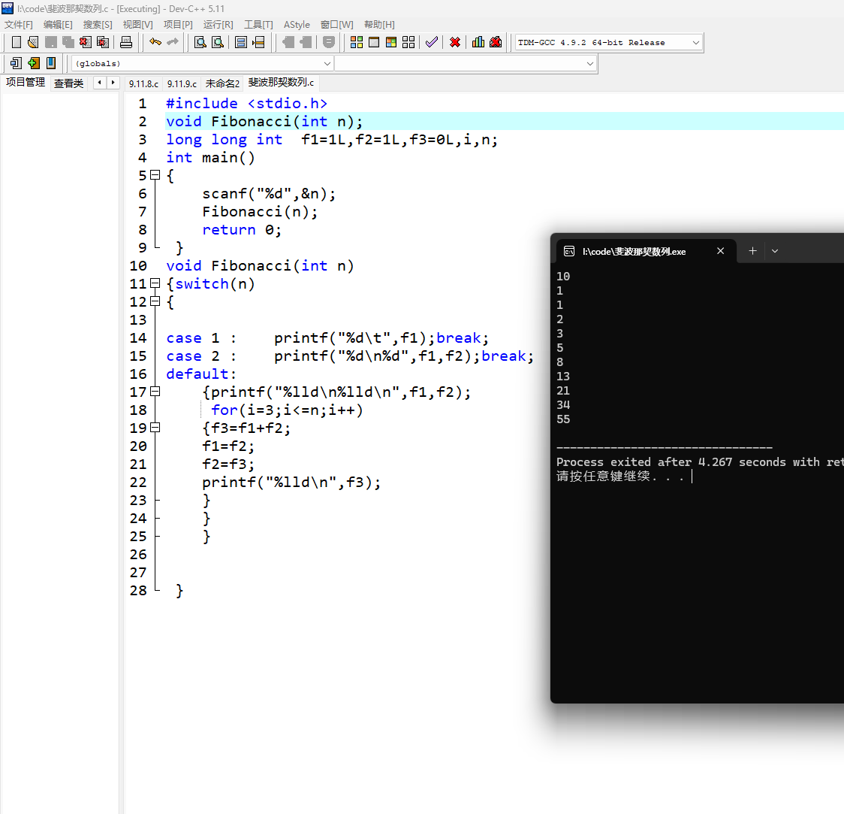Click the Compile and Run icon
The image size is (844, 814).
coord(391,42)
